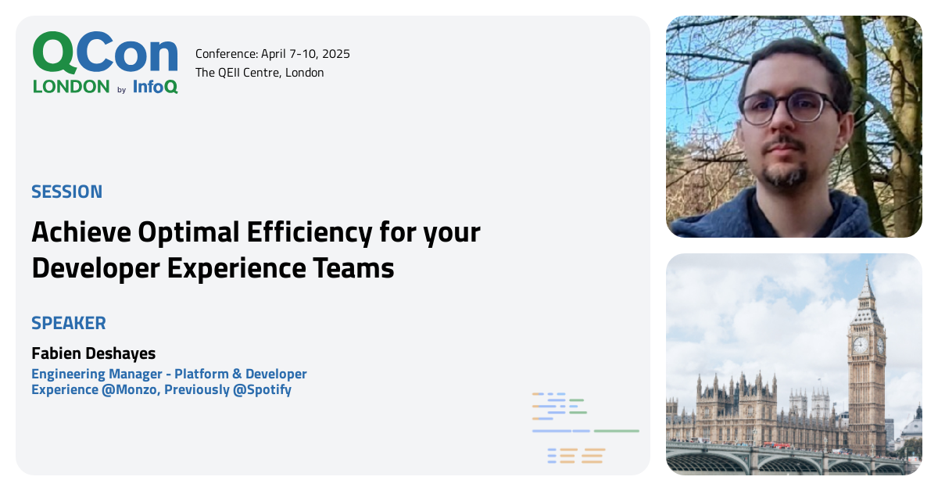Open the SESSION section tab

coord(66,192)
